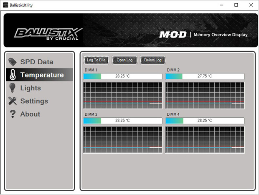The image size is (259, 195).
Task: Click the DIMM 1 temperature bar
Action: click(x=122, y=76)
